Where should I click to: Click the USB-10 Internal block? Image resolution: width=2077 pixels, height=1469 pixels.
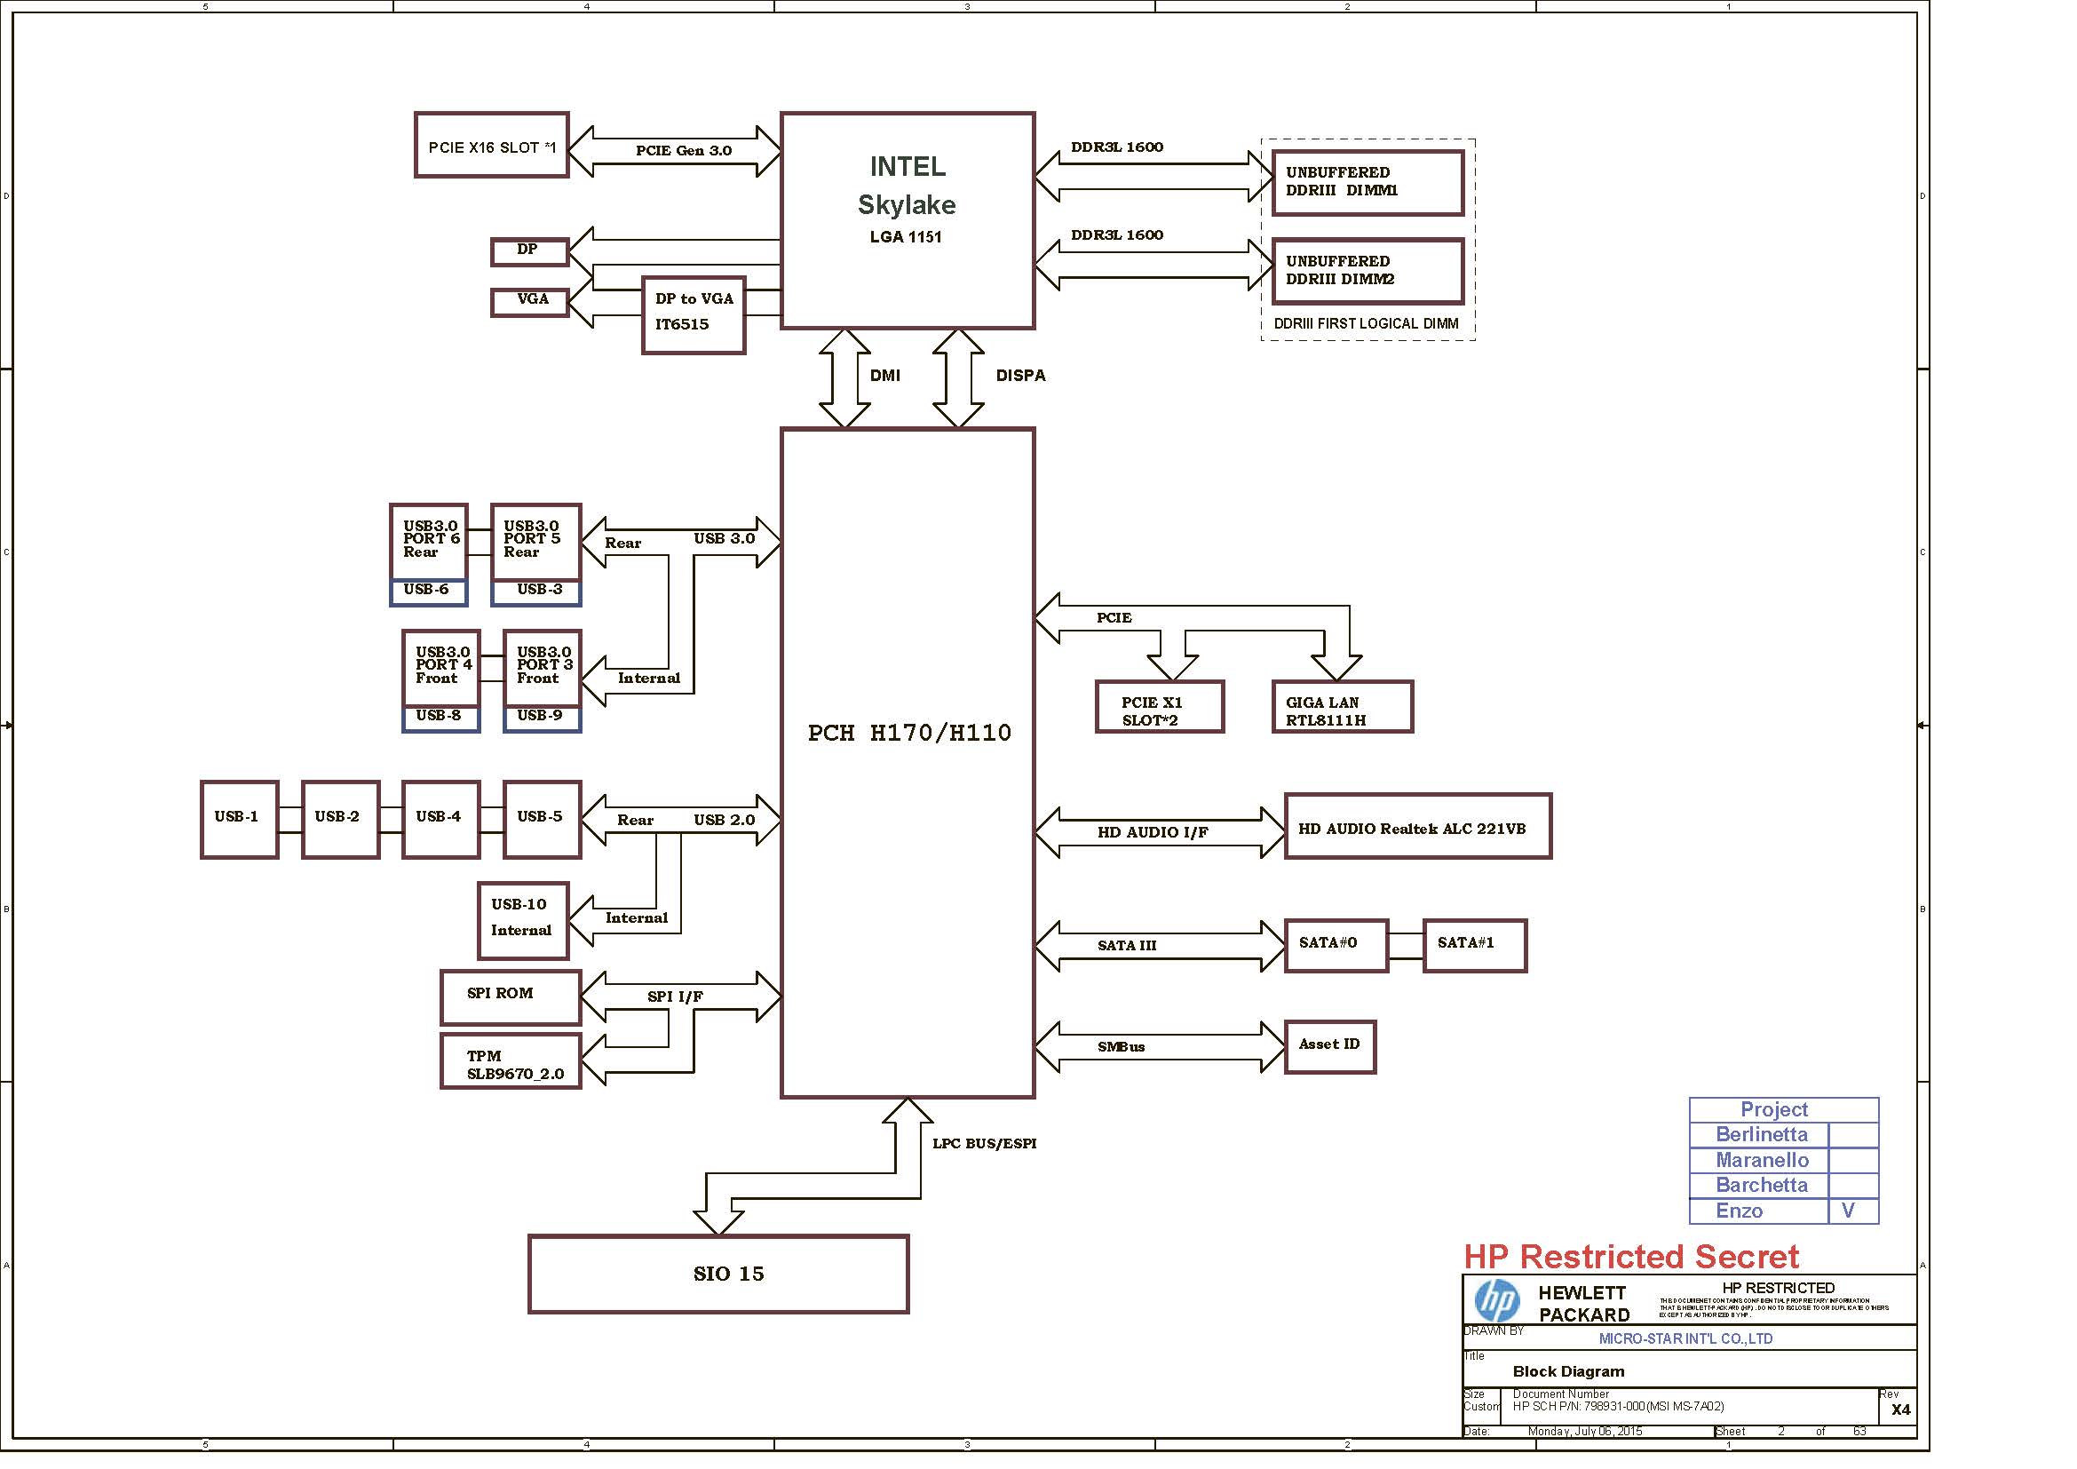pyautogui.click(x=523, y=920)
